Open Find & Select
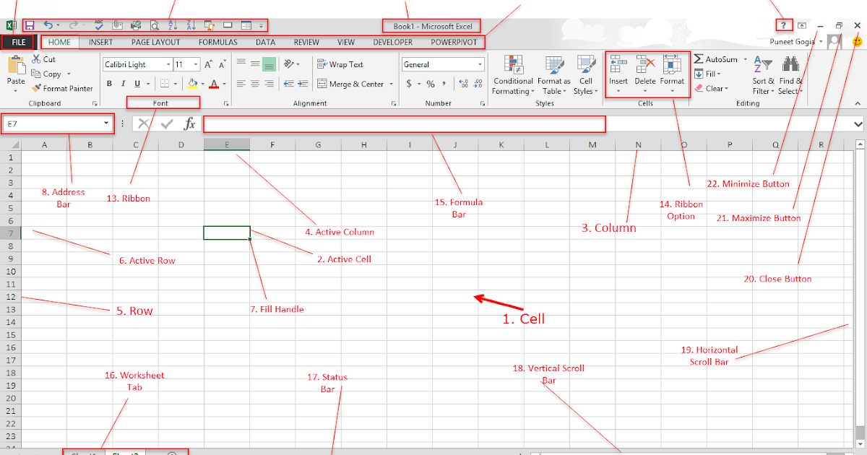This screenshot has height=455, width=867. 790,74
